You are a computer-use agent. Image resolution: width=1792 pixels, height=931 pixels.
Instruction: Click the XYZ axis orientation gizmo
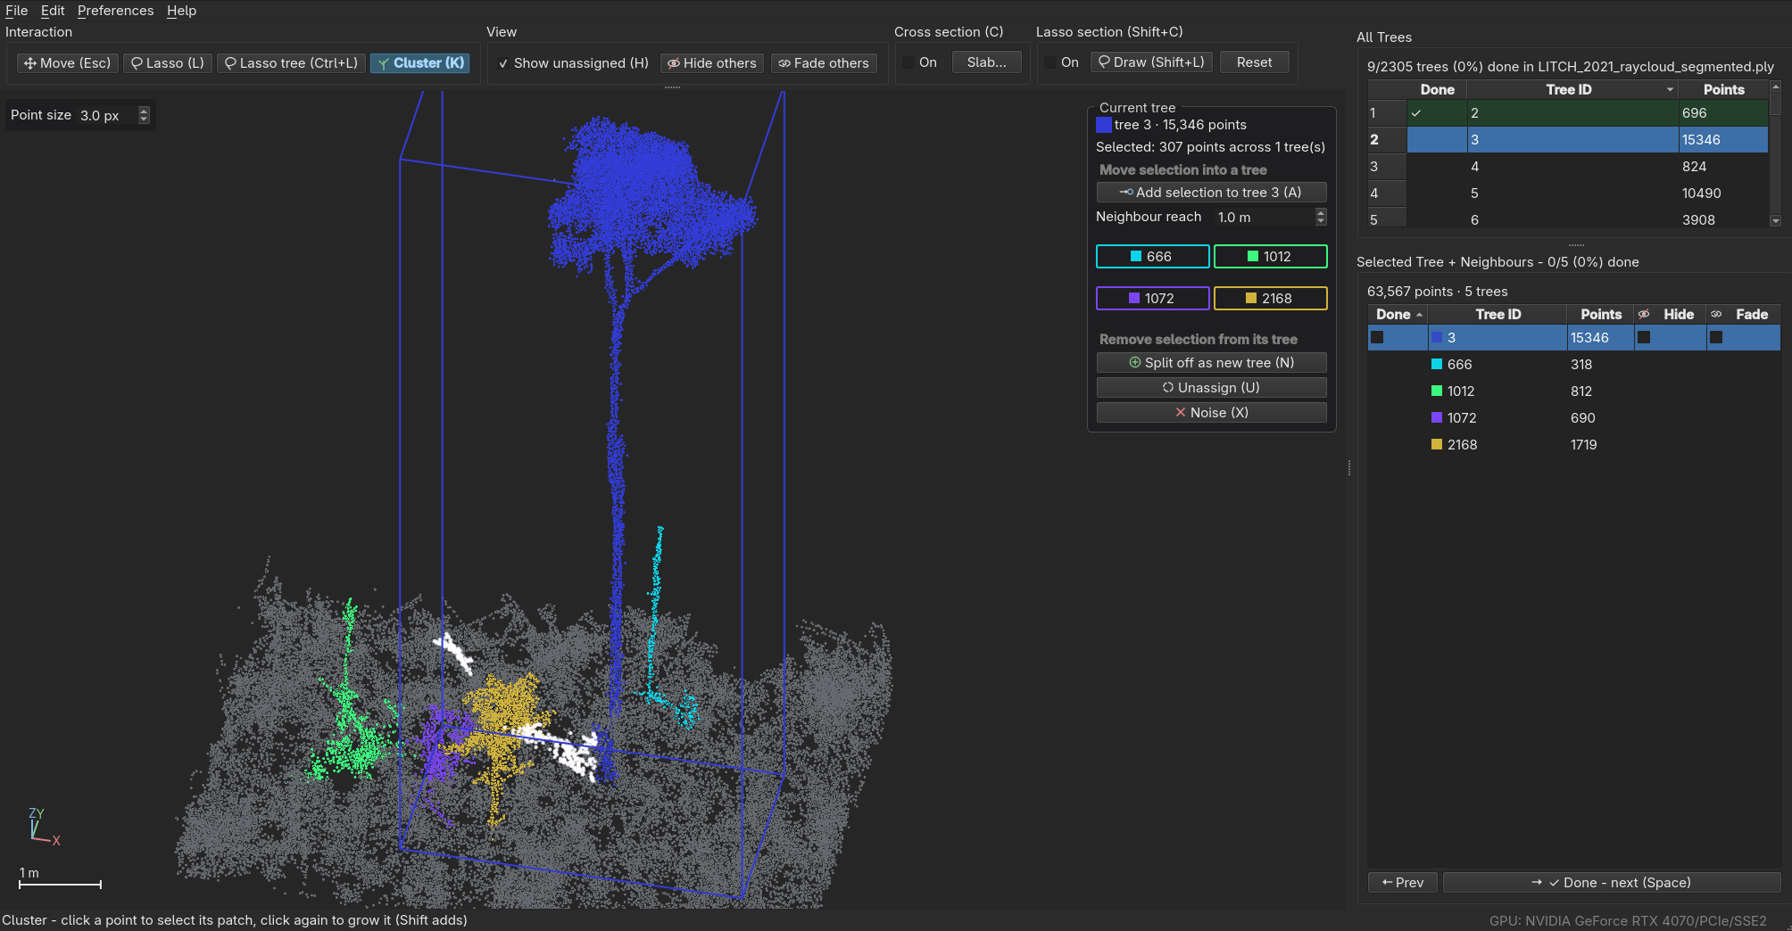(42, 827)
